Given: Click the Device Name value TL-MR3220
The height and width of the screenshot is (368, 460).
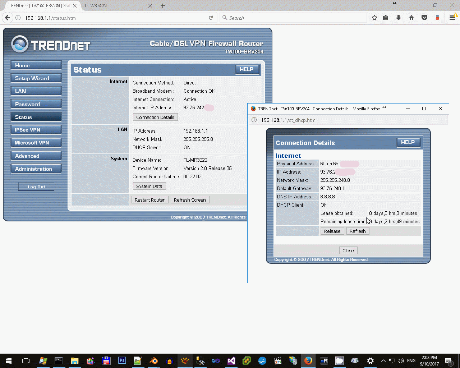Looking at the screenshot, I should tap(195, 160).
